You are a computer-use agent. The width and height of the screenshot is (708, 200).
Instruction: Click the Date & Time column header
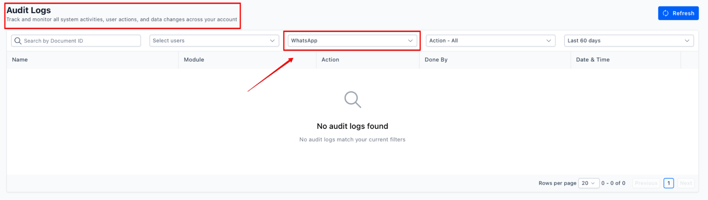pyautogui.click(x=593, y=59)
